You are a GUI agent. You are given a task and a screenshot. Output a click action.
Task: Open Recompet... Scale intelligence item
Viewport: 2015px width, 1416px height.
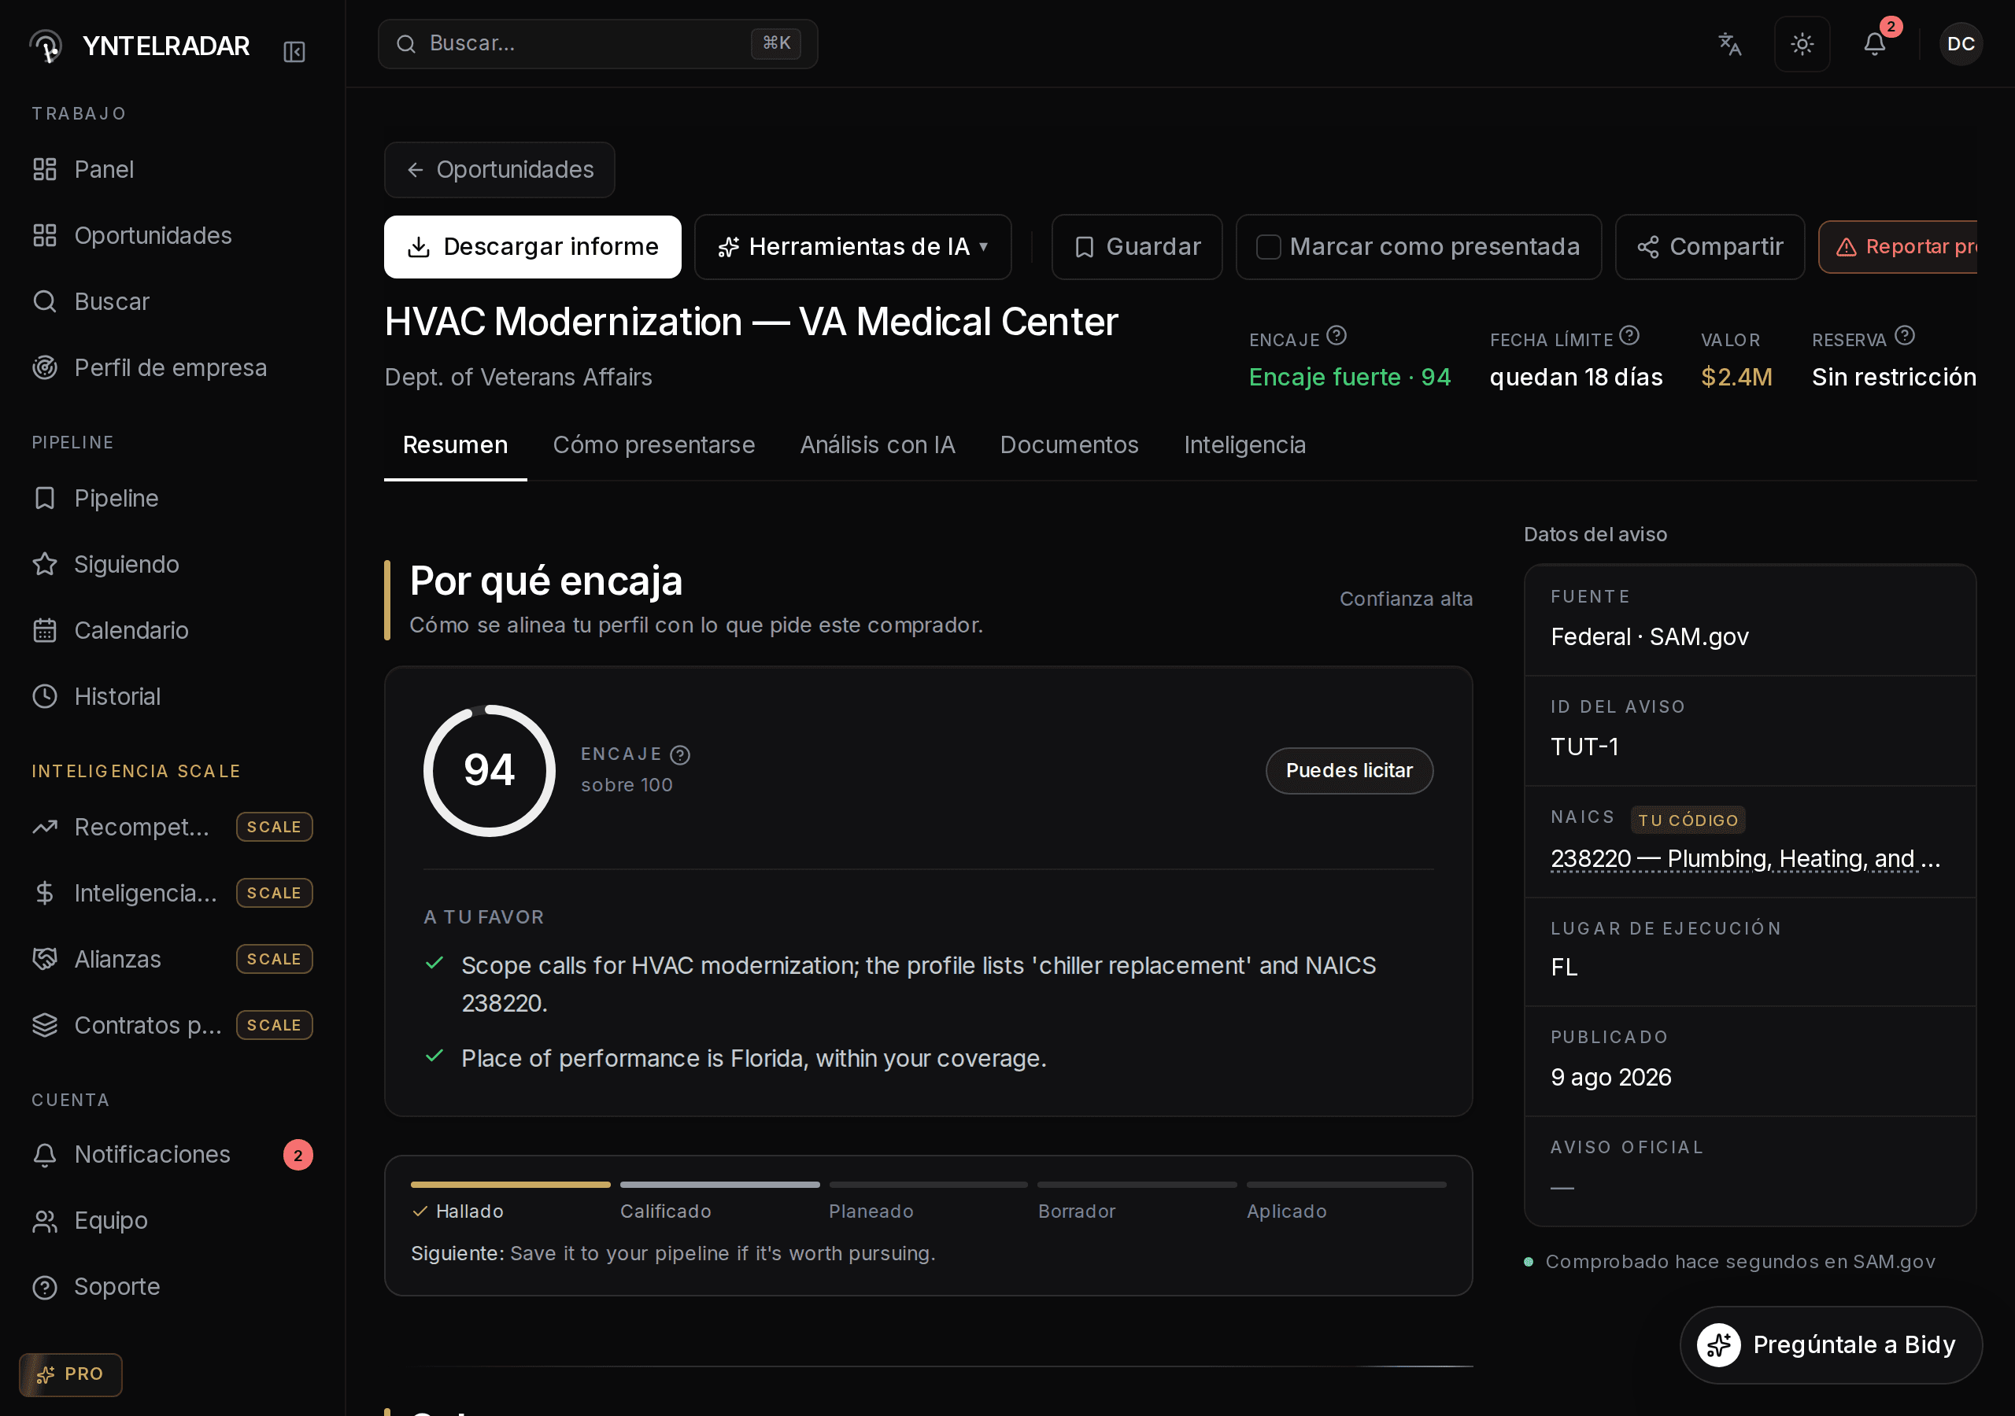[173, 827]
